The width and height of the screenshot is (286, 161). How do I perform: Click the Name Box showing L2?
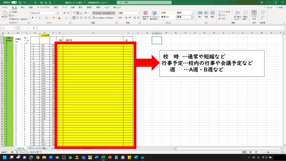click(7, 28)
